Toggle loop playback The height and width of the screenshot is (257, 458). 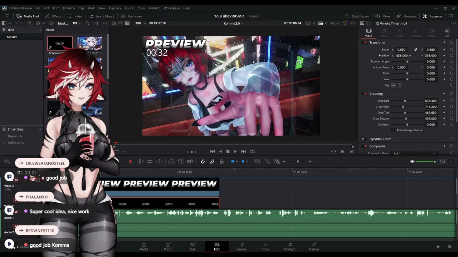(253, 152)
